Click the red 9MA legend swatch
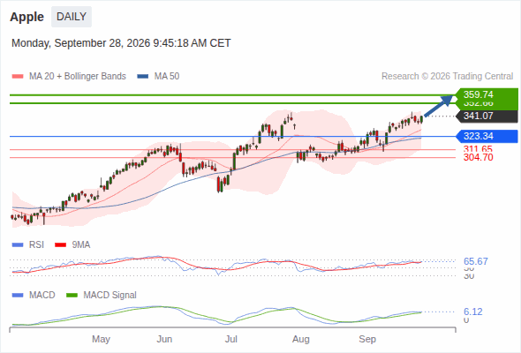The width and height of the screenshot is (521, 353). point(60,245)
